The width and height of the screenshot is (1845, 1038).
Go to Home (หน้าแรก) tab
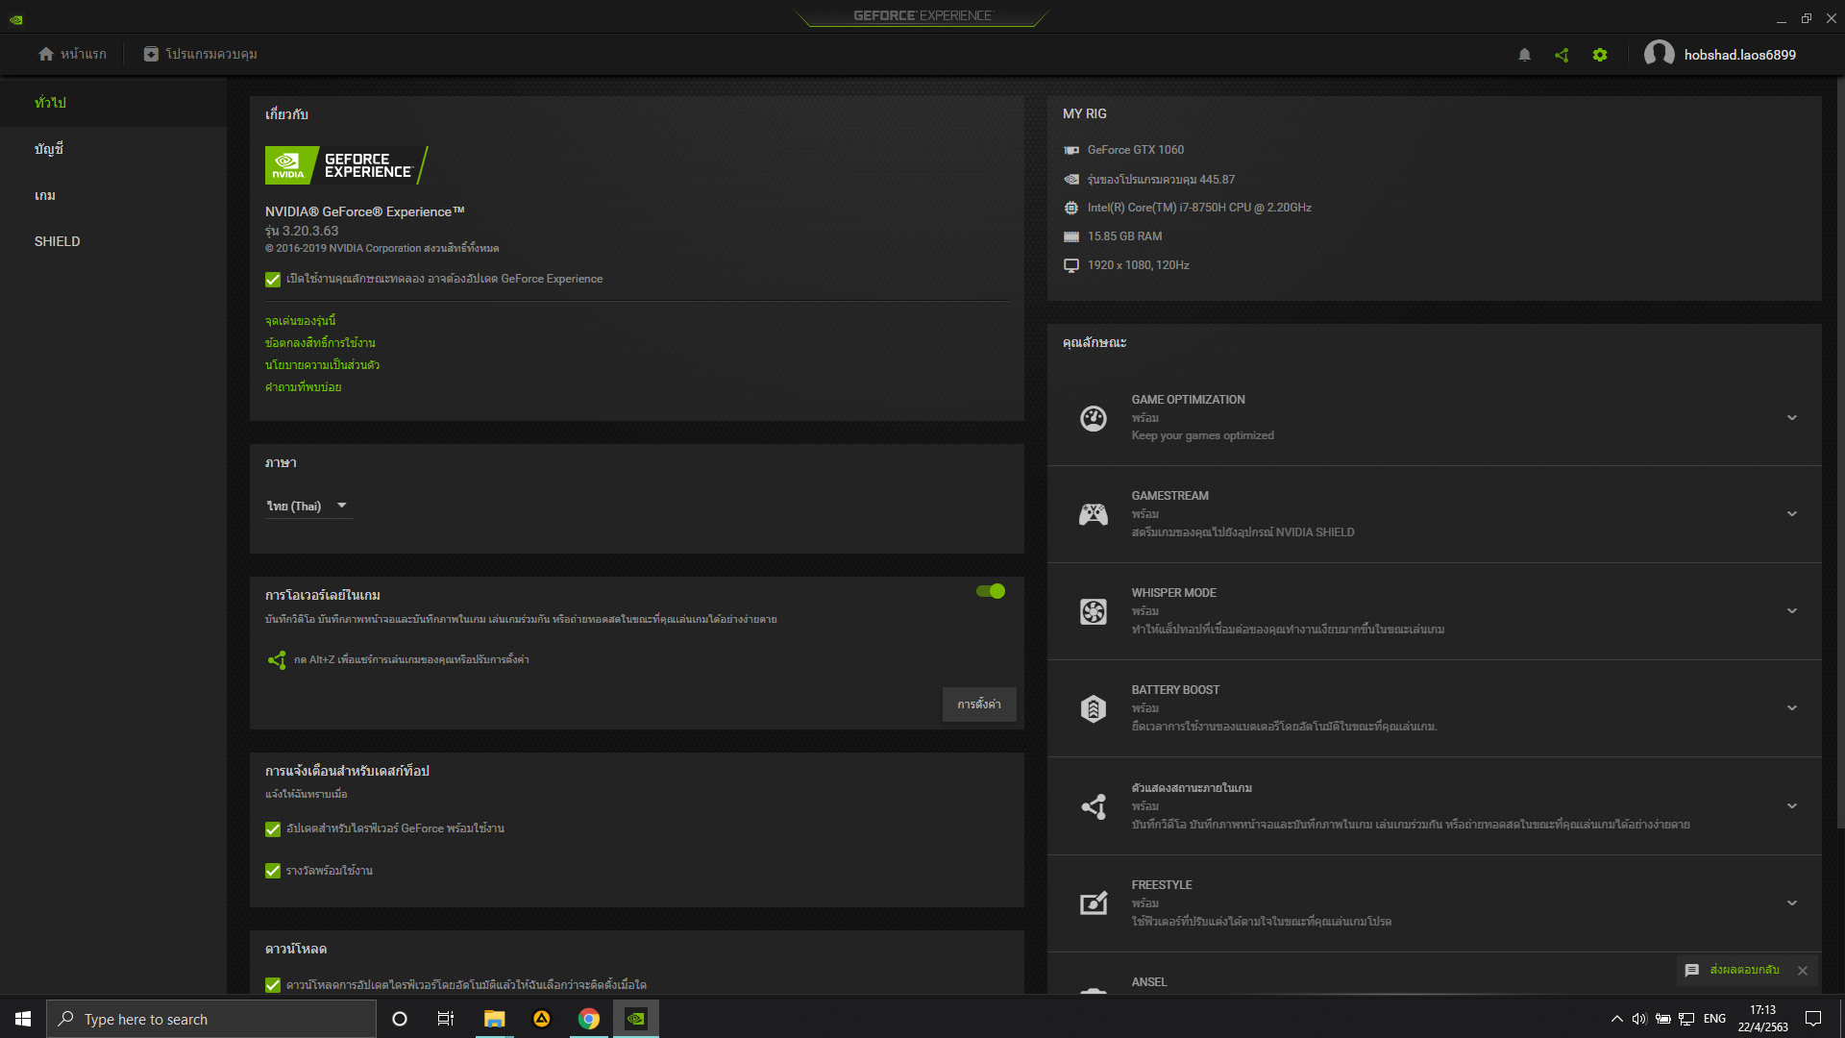72,54
